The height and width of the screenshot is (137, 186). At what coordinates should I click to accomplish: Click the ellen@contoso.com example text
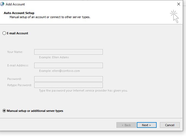(x=66, y=71)
